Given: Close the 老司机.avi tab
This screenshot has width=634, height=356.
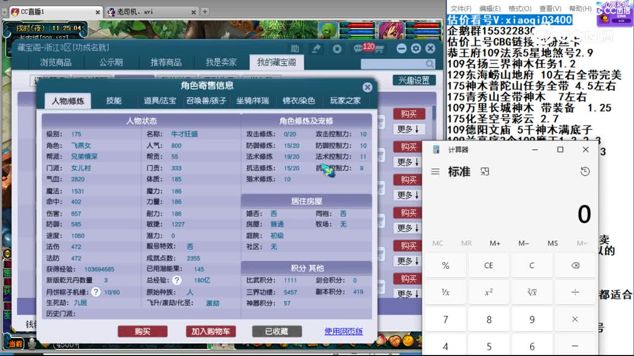Looking at the screenshot, I should pos(193,12).
